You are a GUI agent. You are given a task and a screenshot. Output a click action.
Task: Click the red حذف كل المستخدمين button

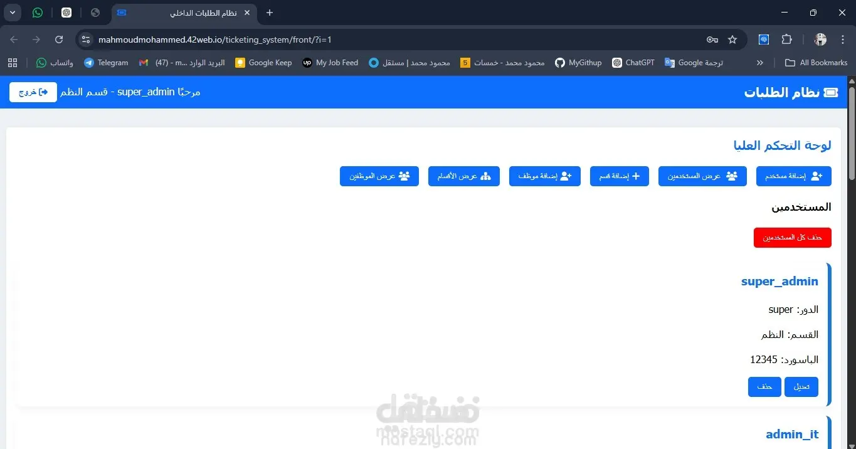(793, 238)
